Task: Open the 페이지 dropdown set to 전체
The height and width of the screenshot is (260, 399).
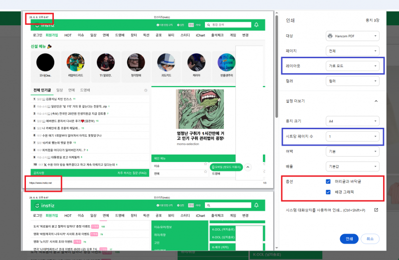Action: coord(353,51)
